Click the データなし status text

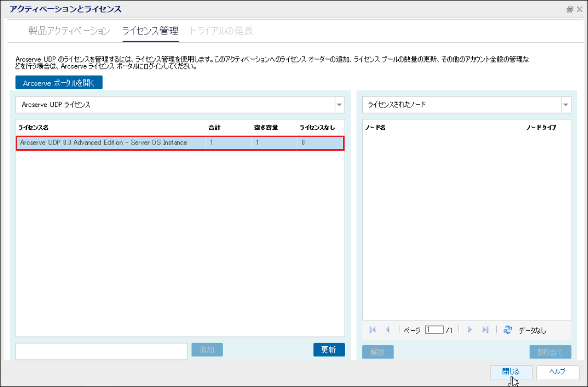click(x=532, y=331)
